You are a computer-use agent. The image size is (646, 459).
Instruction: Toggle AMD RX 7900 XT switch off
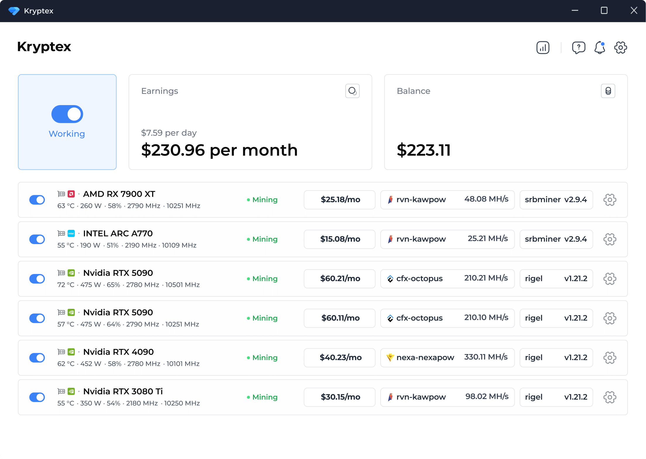37,200
